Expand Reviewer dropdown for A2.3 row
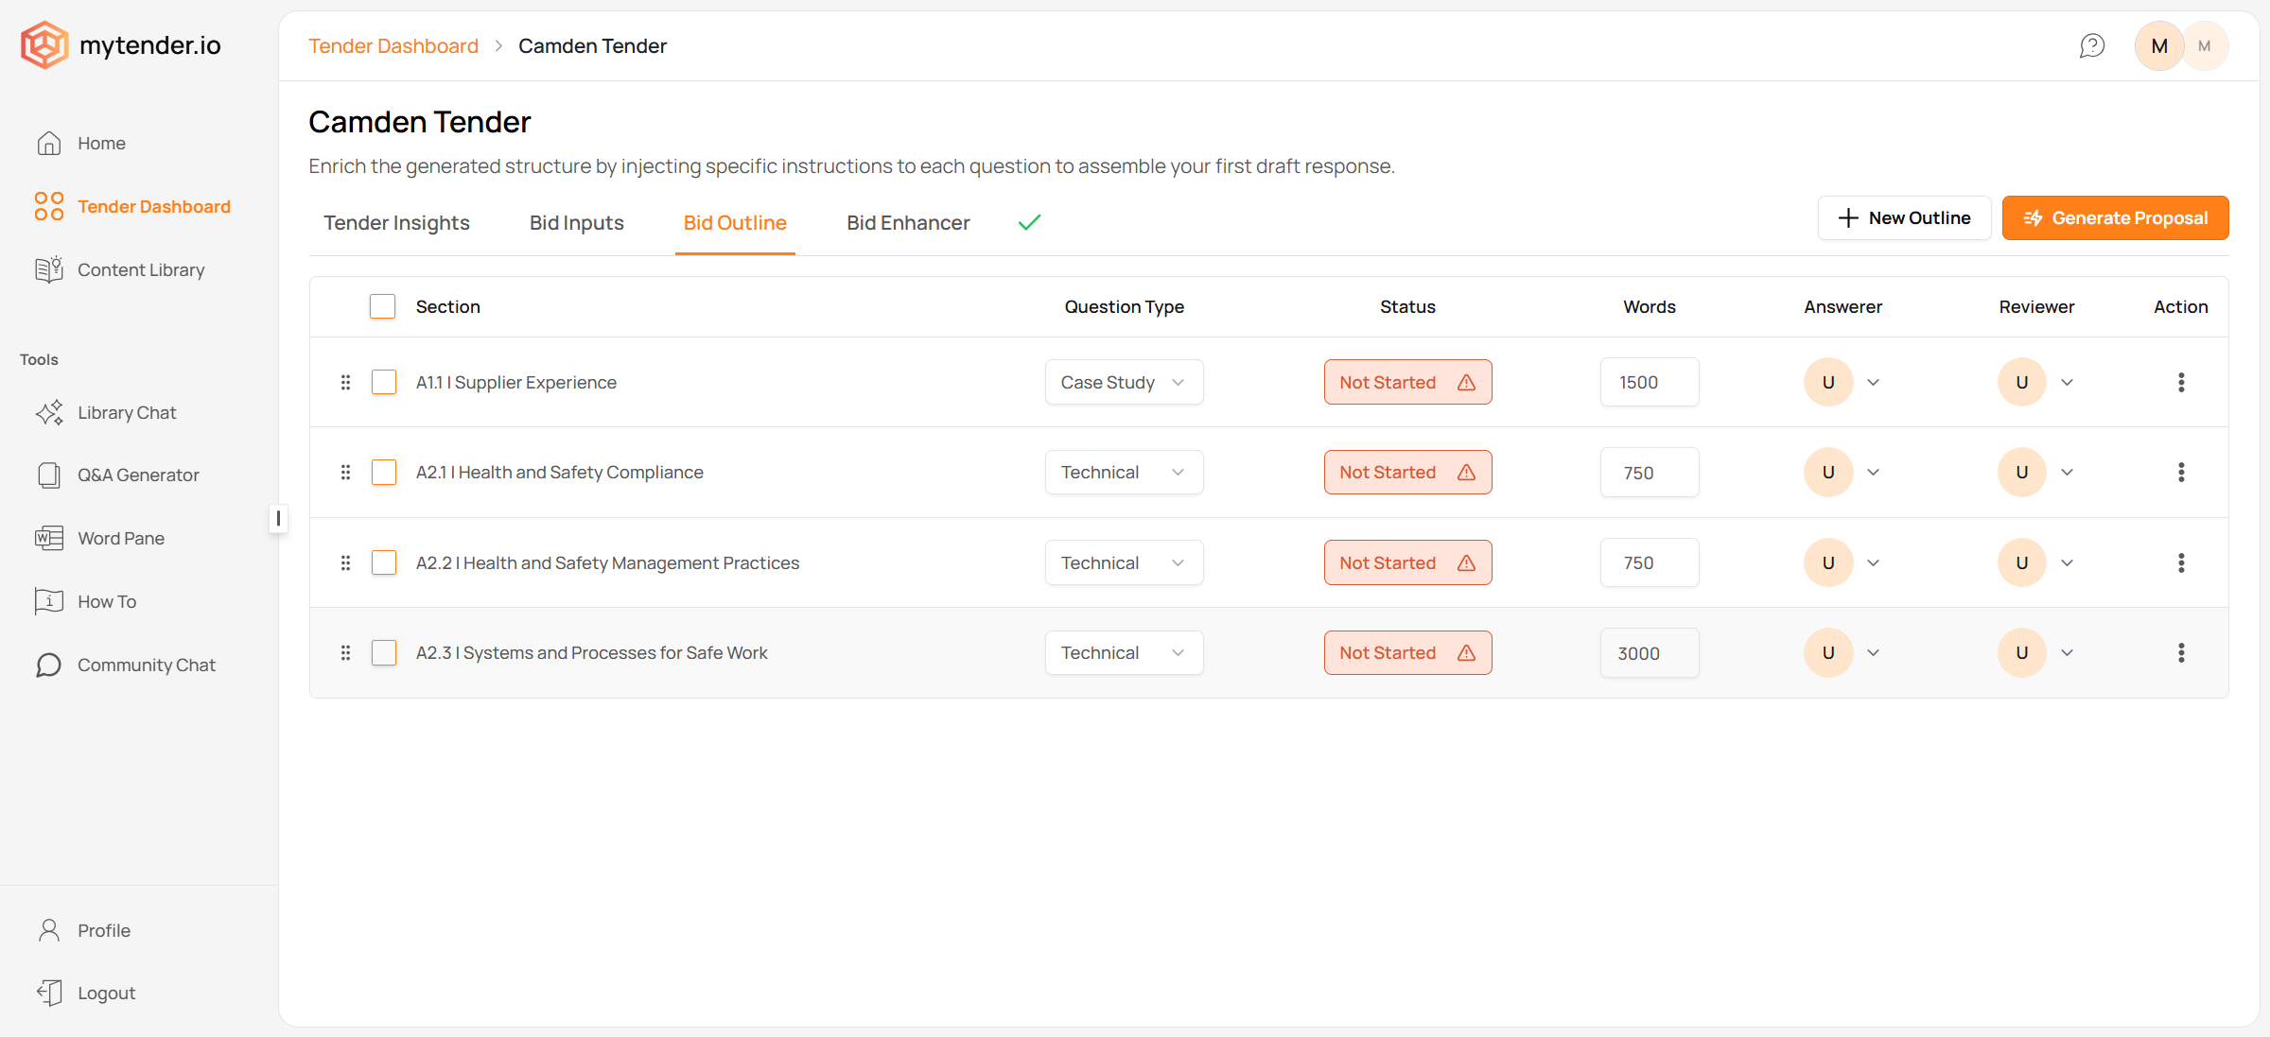 [x=2068, y=653]
